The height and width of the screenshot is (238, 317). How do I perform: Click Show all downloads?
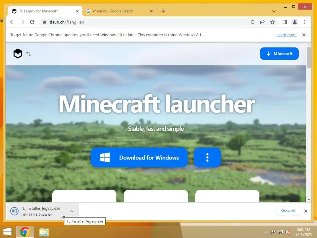288,211
